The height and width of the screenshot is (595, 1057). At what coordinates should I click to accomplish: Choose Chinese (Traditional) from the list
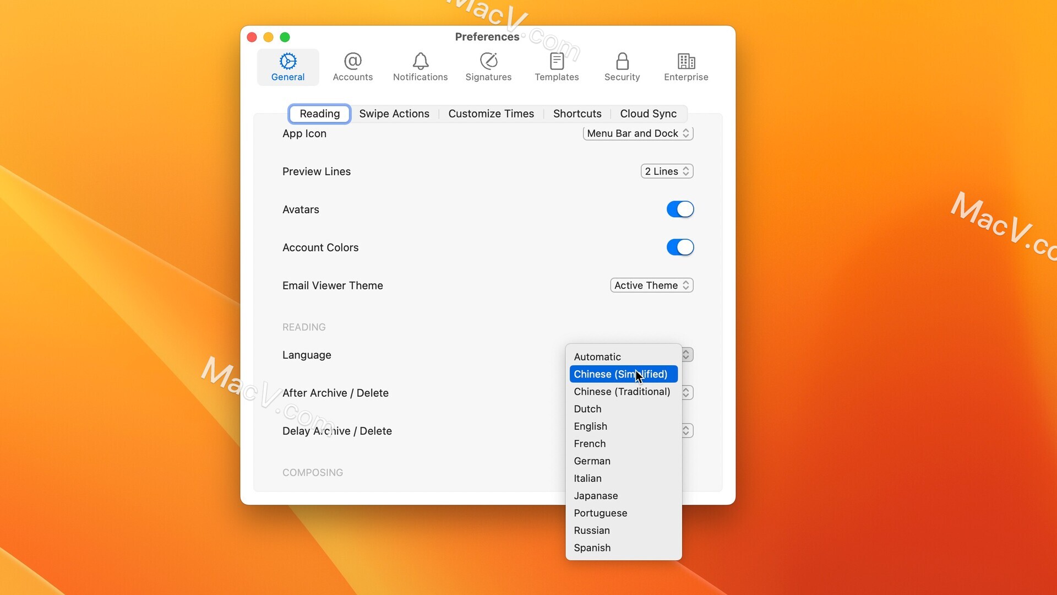click(x=624, y=392)
